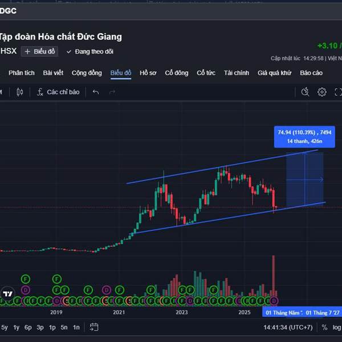Redo the last chart action
Screen dimensions: 342x342
(x=112, y=92)
